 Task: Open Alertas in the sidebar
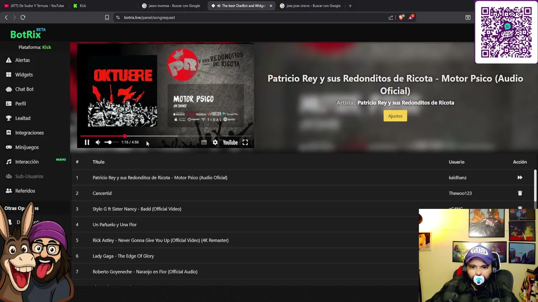pyautogui.click(x=22, y=60)
